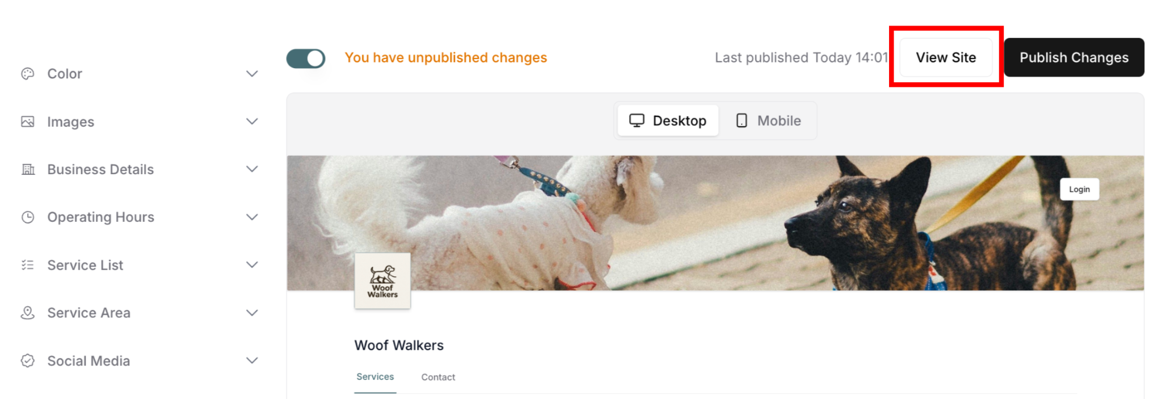Click the Woof Walkers logo thumbnail

(x=382, y=281)
